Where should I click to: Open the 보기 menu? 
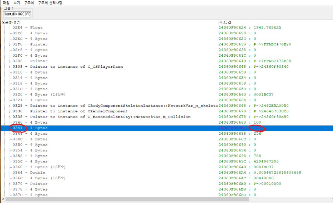(16, 3)
